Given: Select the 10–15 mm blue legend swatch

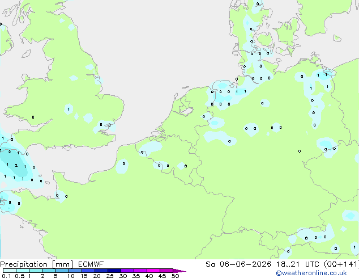Looking at the screenshot, I should pos(75,271).
